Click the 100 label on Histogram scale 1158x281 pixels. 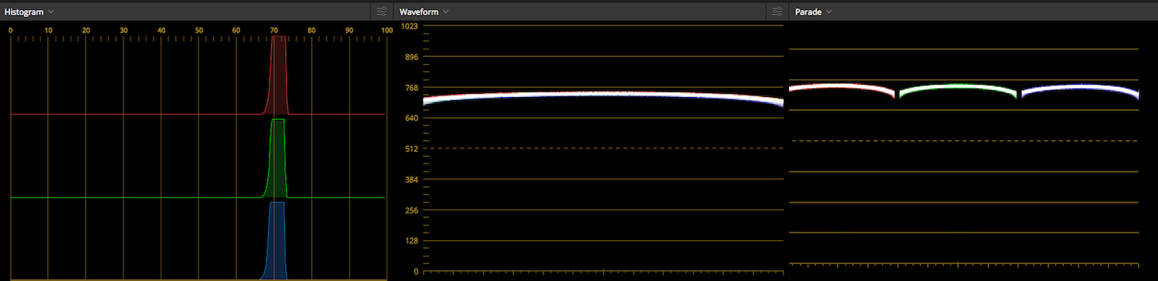(386, 30)
